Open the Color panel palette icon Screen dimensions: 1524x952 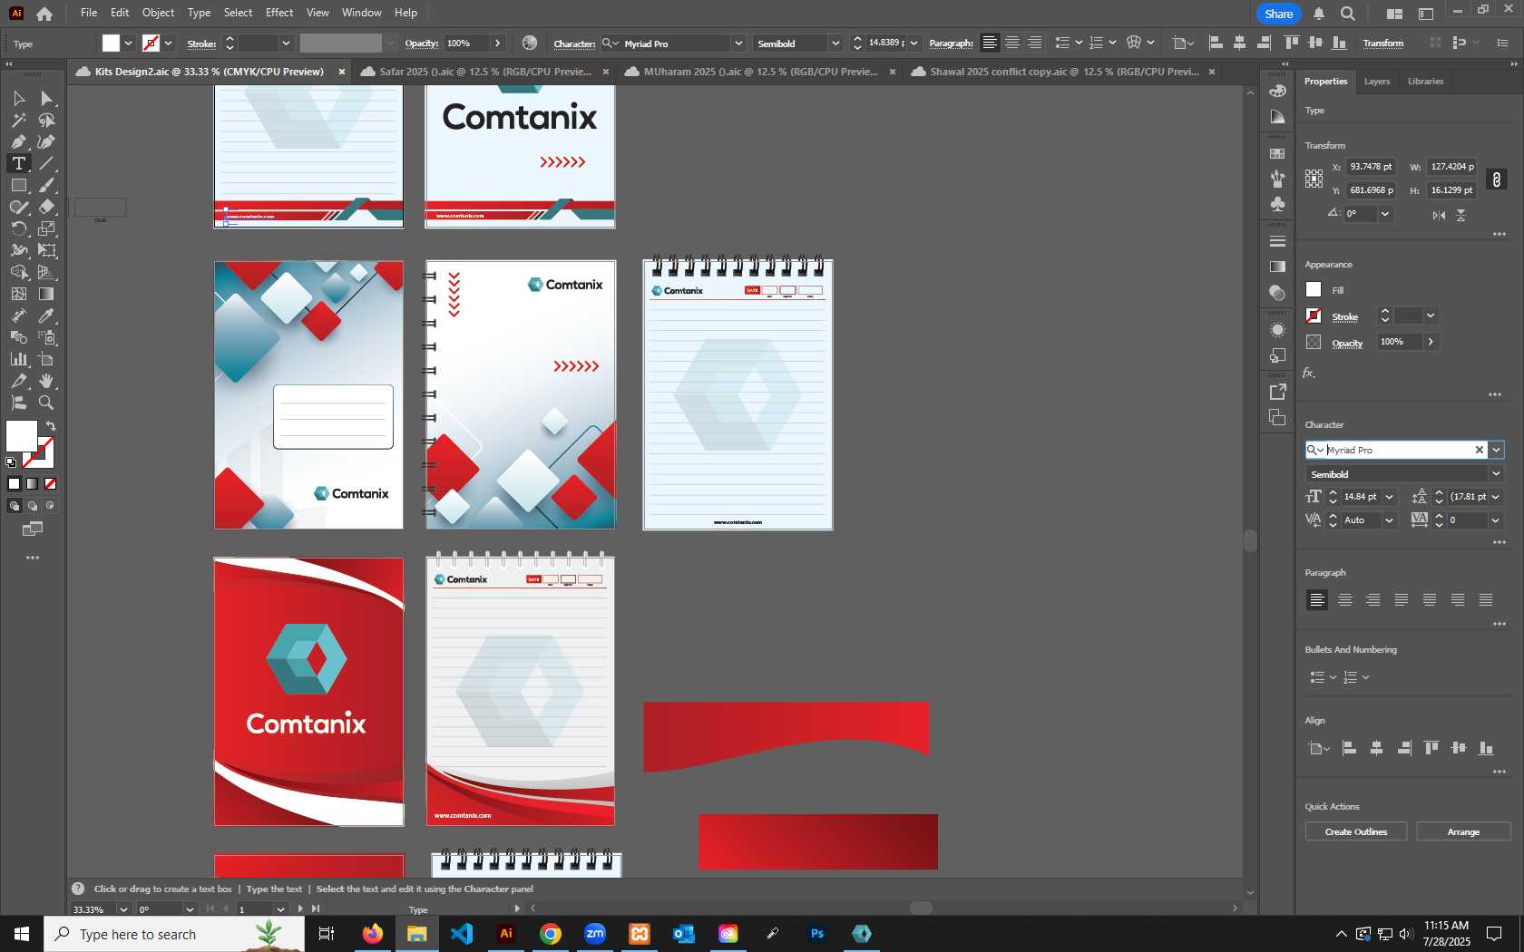click(x=1277, y=91)
